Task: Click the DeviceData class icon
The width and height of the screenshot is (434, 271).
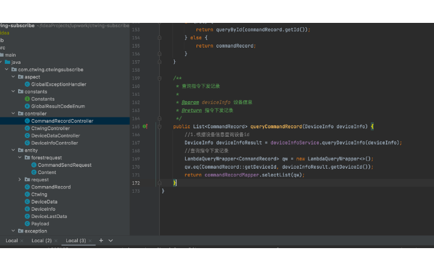Action: [27, 202]
